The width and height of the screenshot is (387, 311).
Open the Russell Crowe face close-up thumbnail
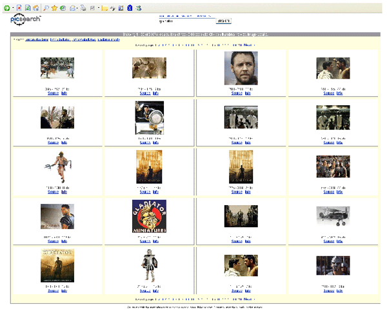pyautogui.click(x=241, y=68)
